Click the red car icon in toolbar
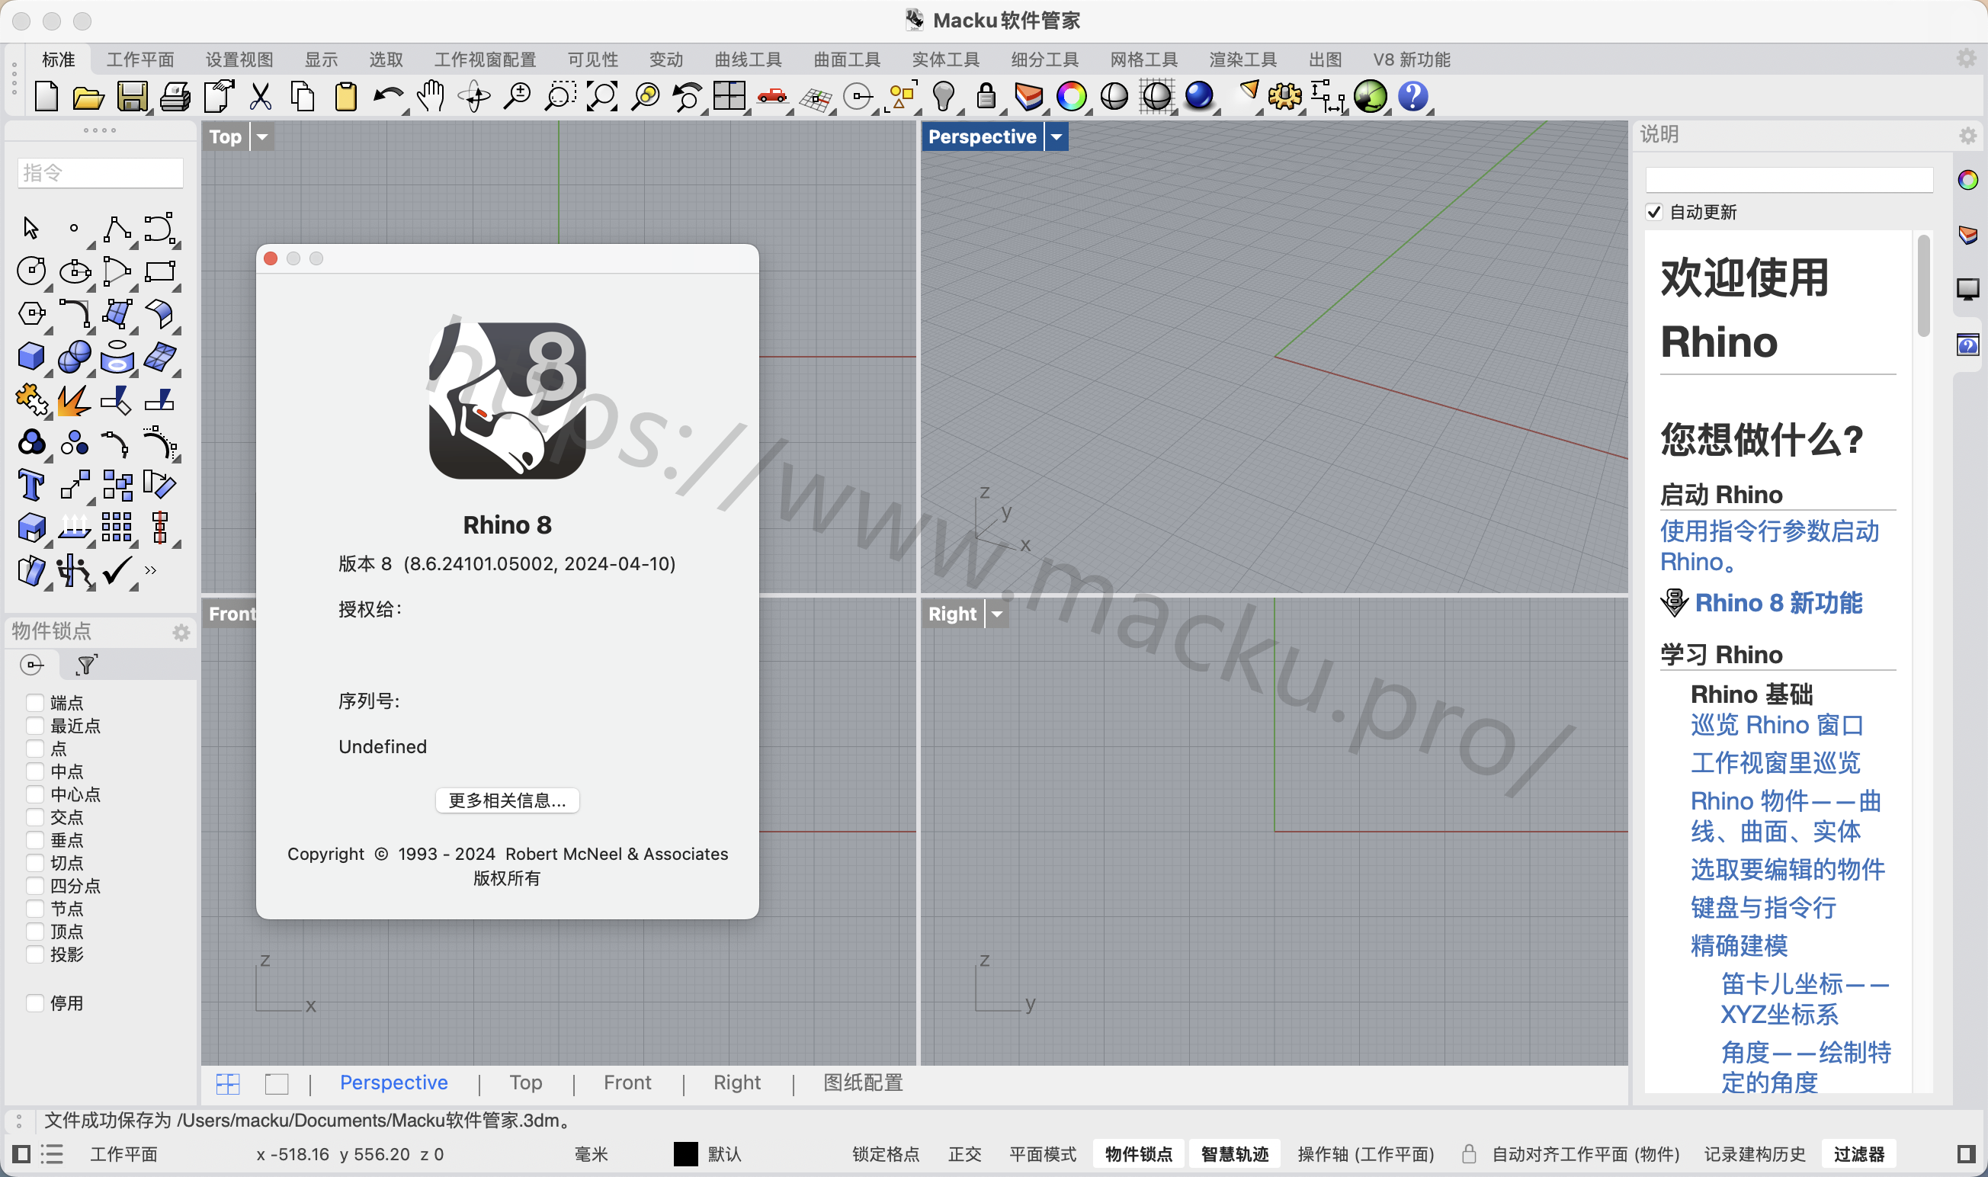The image size is (1988, 1177). tap(771, 97)
